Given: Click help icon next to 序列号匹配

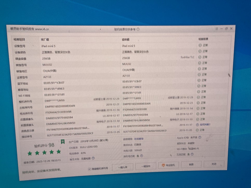Looking at the screenshot, I should click(141, 156).
